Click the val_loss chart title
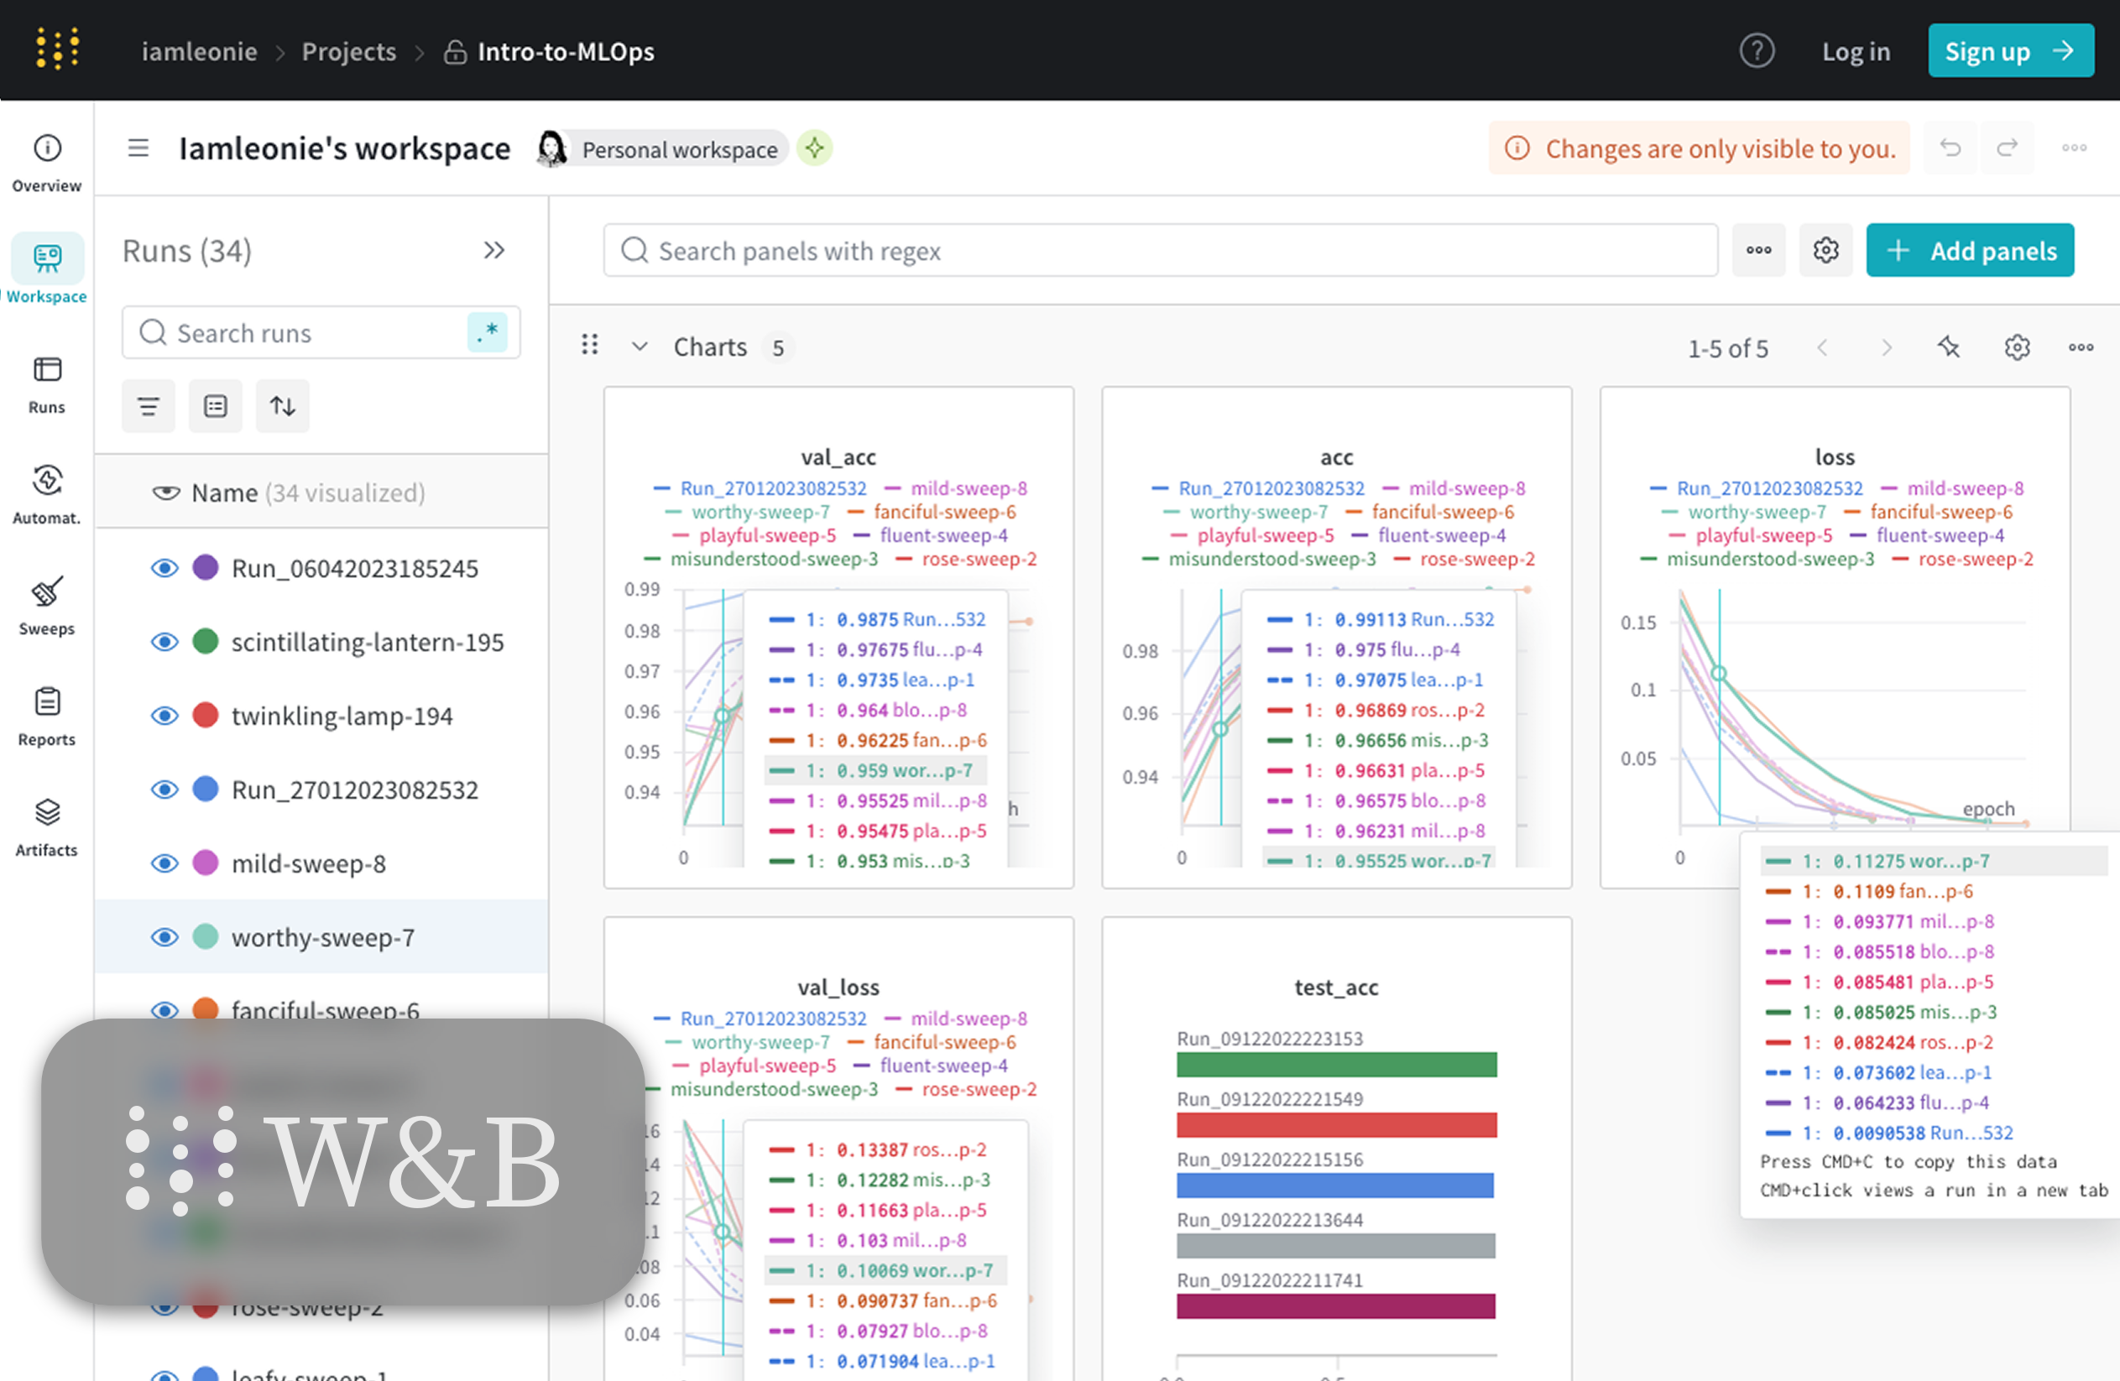Viewport: 2120px width, 1381px height. 838,987
